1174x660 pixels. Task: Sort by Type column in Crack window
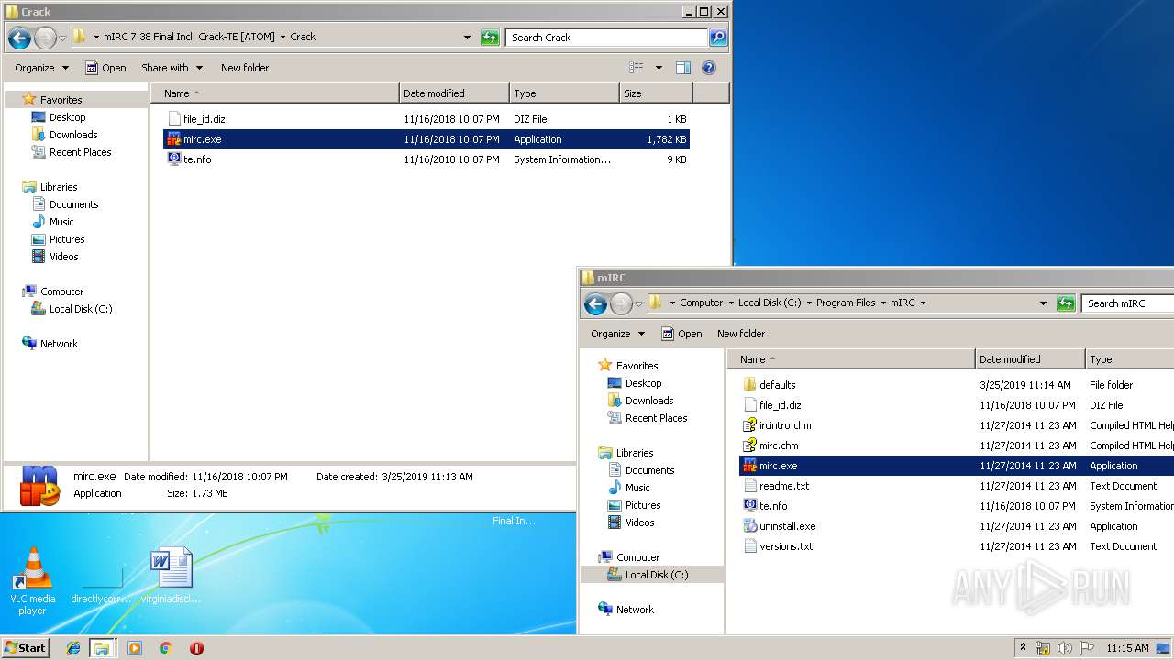coord(565,93)
